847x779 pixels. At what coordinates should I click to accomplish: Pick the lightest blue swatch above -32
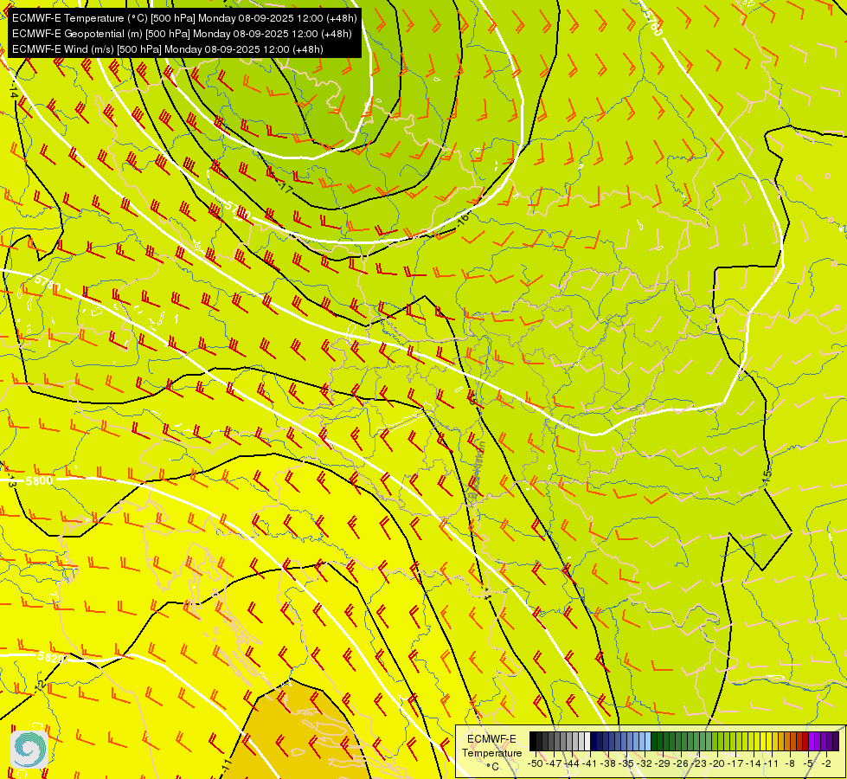coord(648,741)
